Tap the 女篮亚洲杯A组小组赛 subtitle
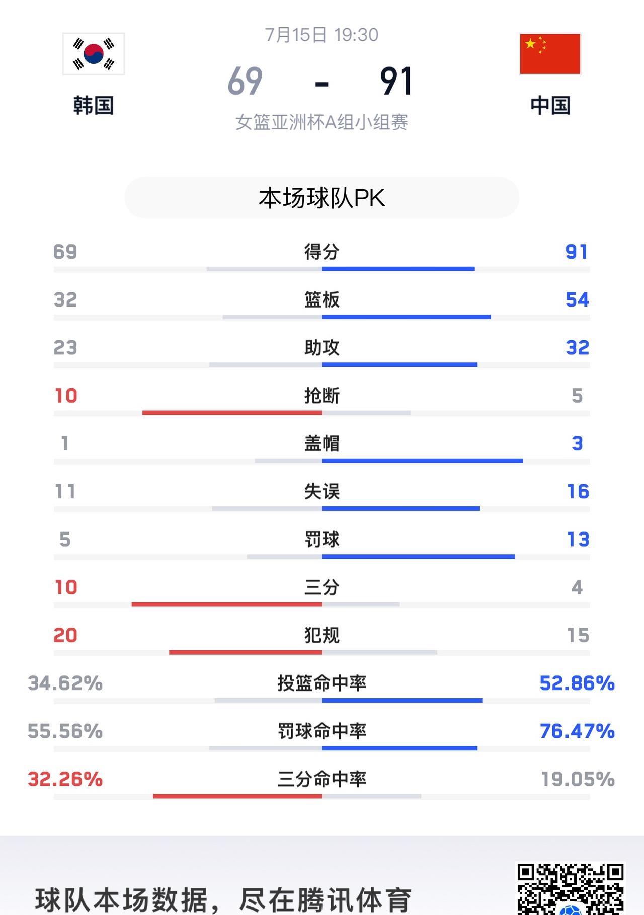This screenshot has width=644, height=915. pyautogui.click(x=321, y=122)
